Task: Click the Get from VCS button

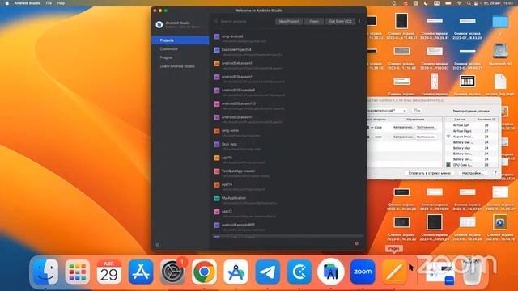Action: (x=340, y=22)
